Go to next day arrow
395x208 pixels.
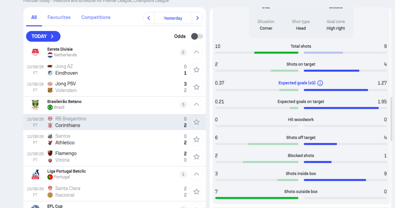click(x=197, y=18)
